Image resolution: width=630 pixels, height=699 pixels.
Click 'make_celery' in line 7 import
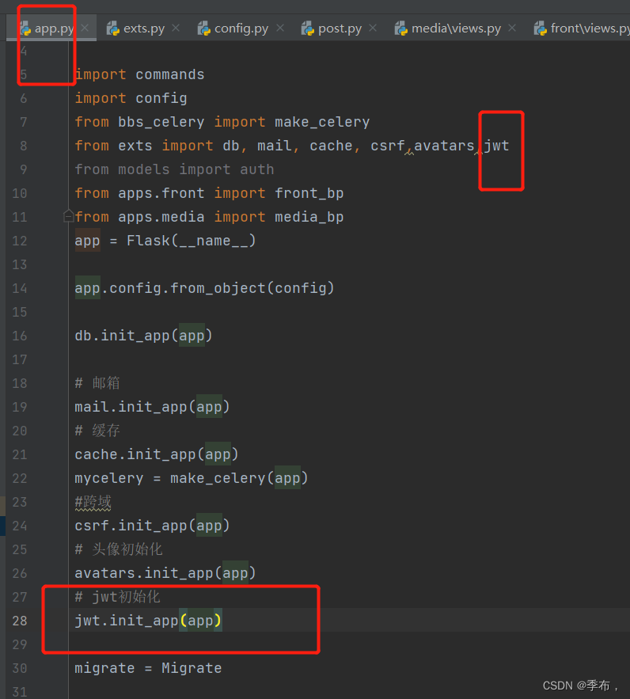click(x=322, y=122)
